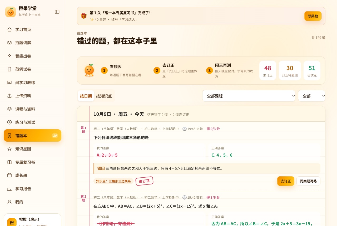Click the star icon beside 知识星图
The image size is (337, 226).
coord(9,149)
